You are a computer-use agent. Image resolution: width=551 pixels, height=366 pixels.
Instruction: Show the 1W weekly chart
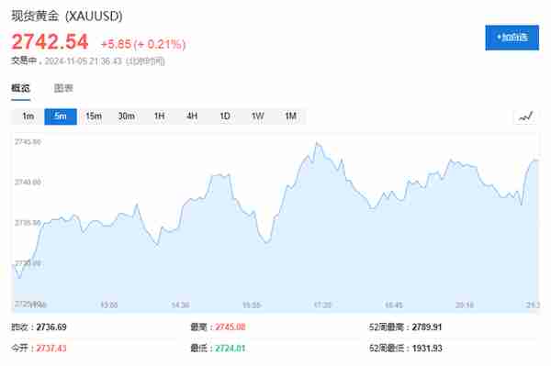(257, 116)
